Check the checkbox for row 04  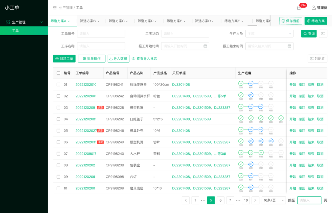click(58, 119)
